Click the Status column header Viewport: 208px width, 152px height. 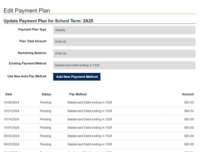click(46, 94)
